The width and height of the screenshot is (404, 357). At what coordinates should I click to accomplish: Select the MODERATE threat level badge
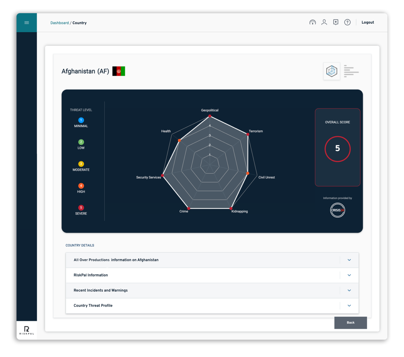pos(81,164)
